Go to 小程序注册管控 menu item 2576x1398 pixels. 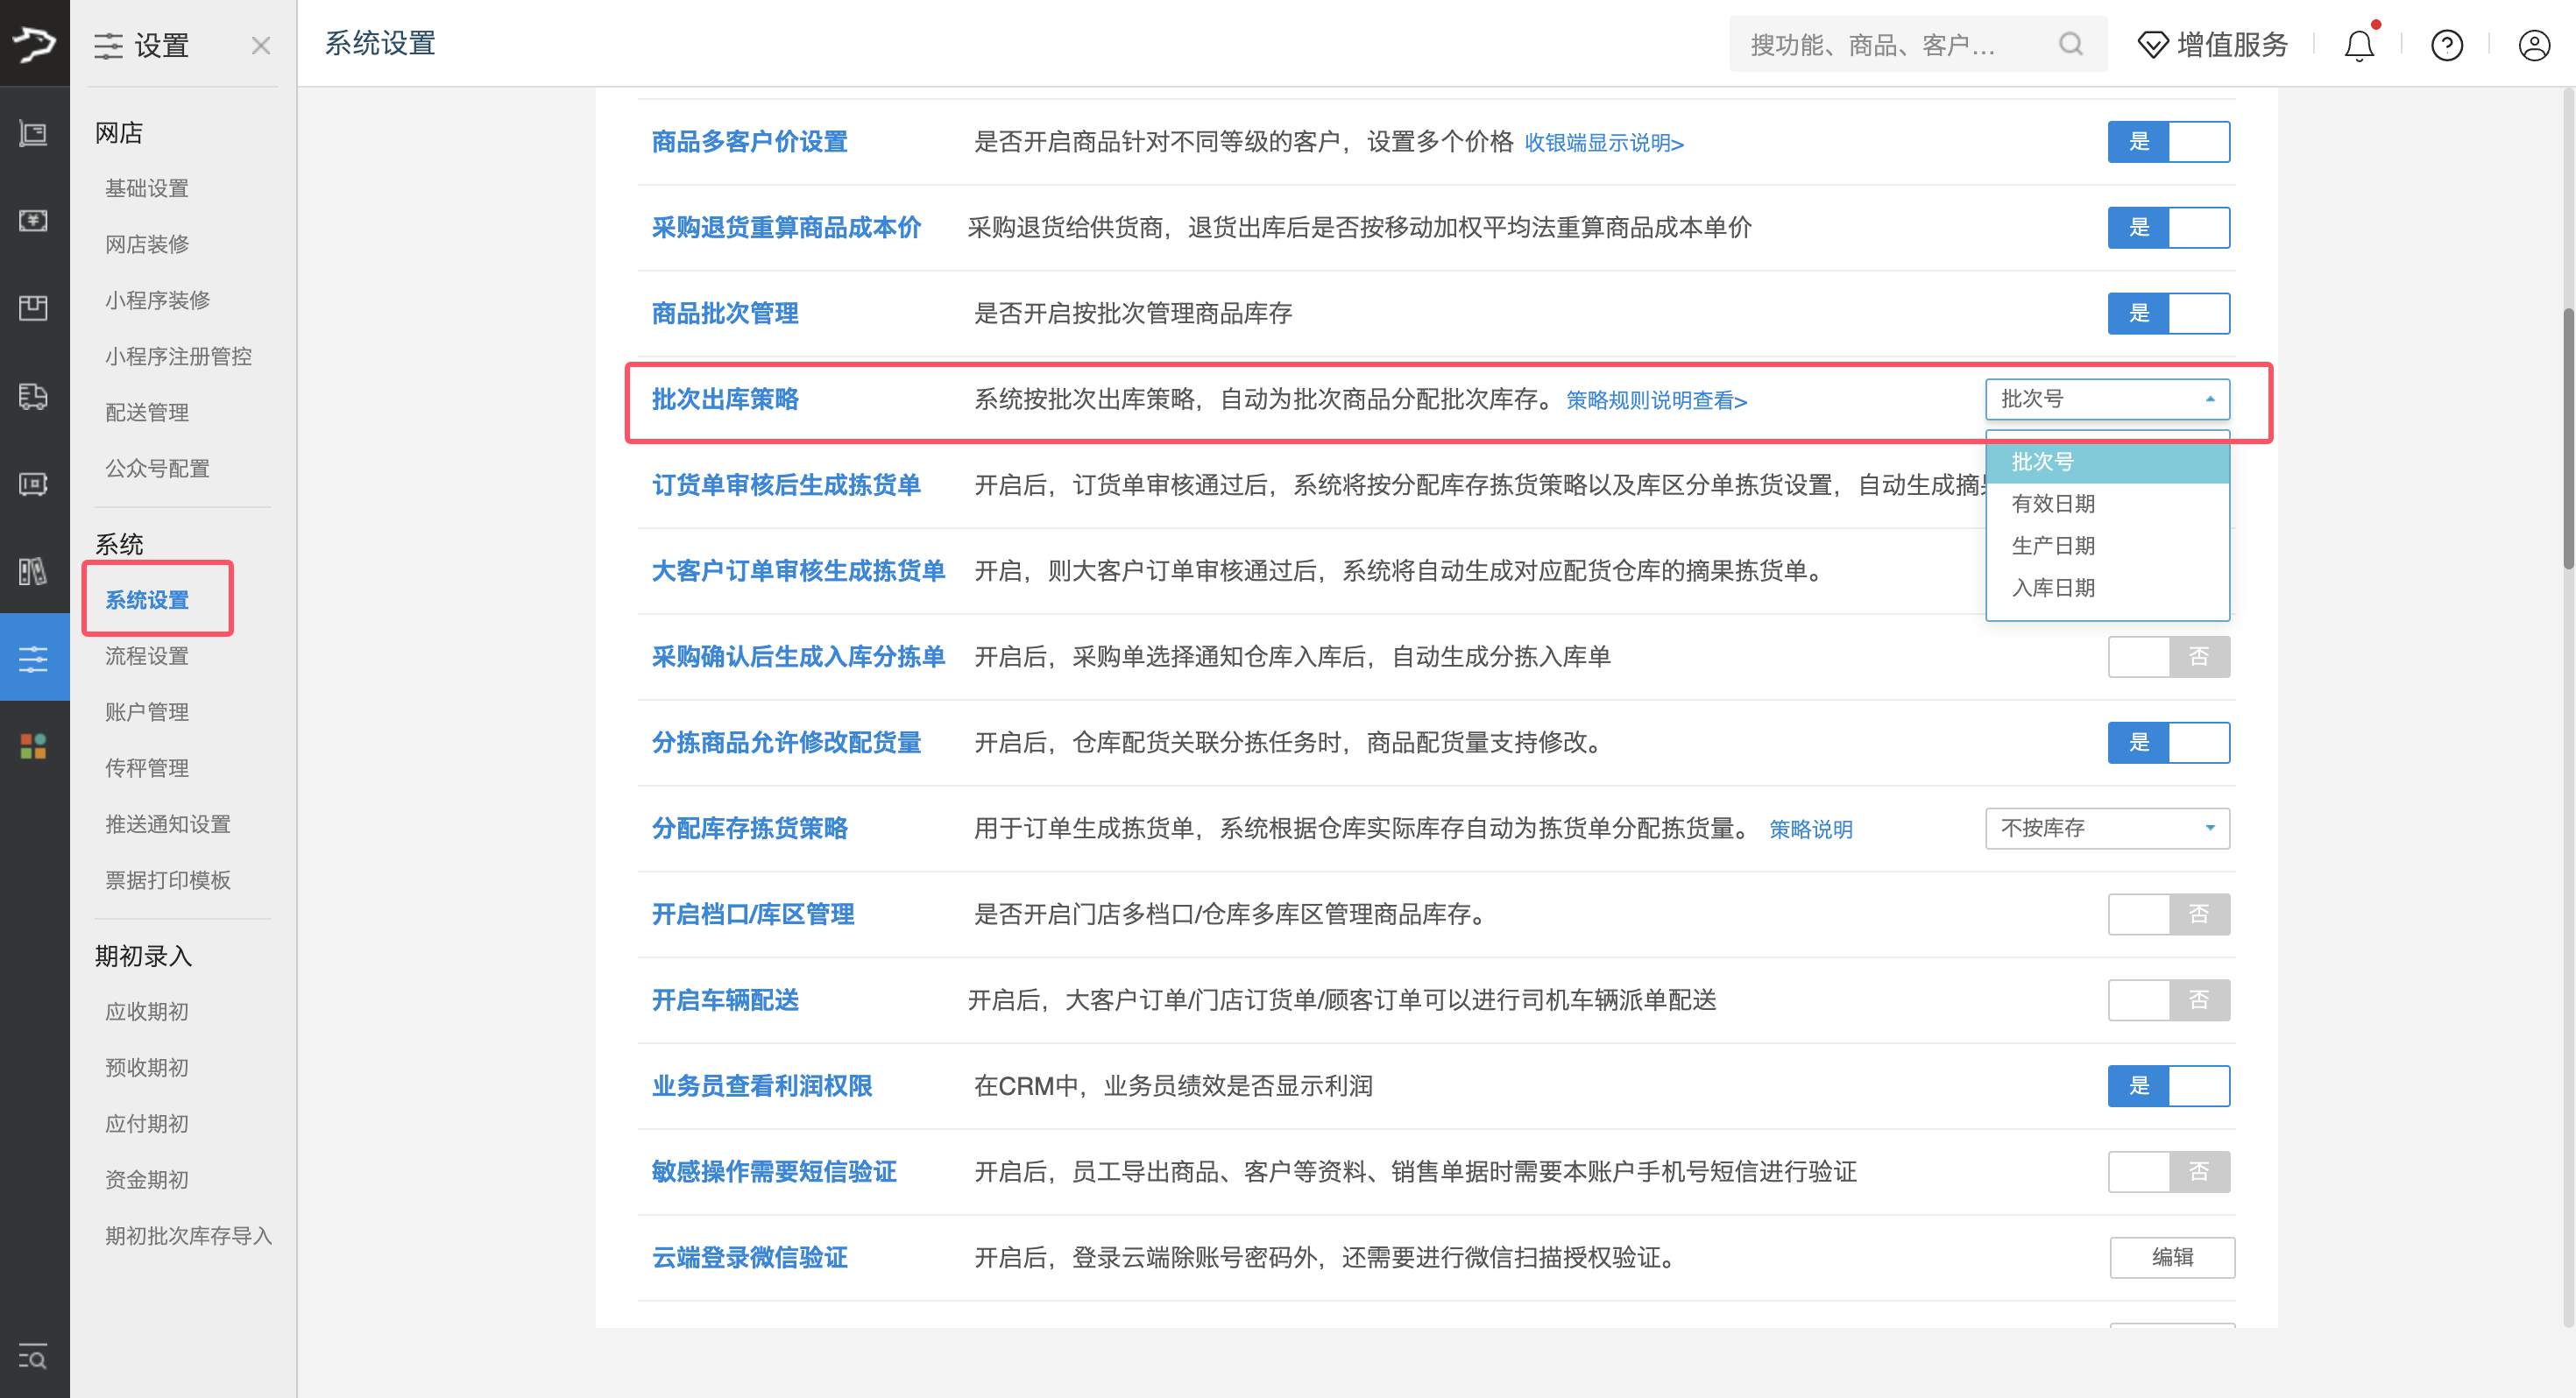(x=178, y=356)
